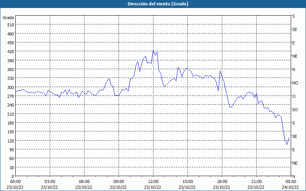This screenshot has width=306, height=191.
Task: Click the 03:00 time label
Action: click(50, 182)
